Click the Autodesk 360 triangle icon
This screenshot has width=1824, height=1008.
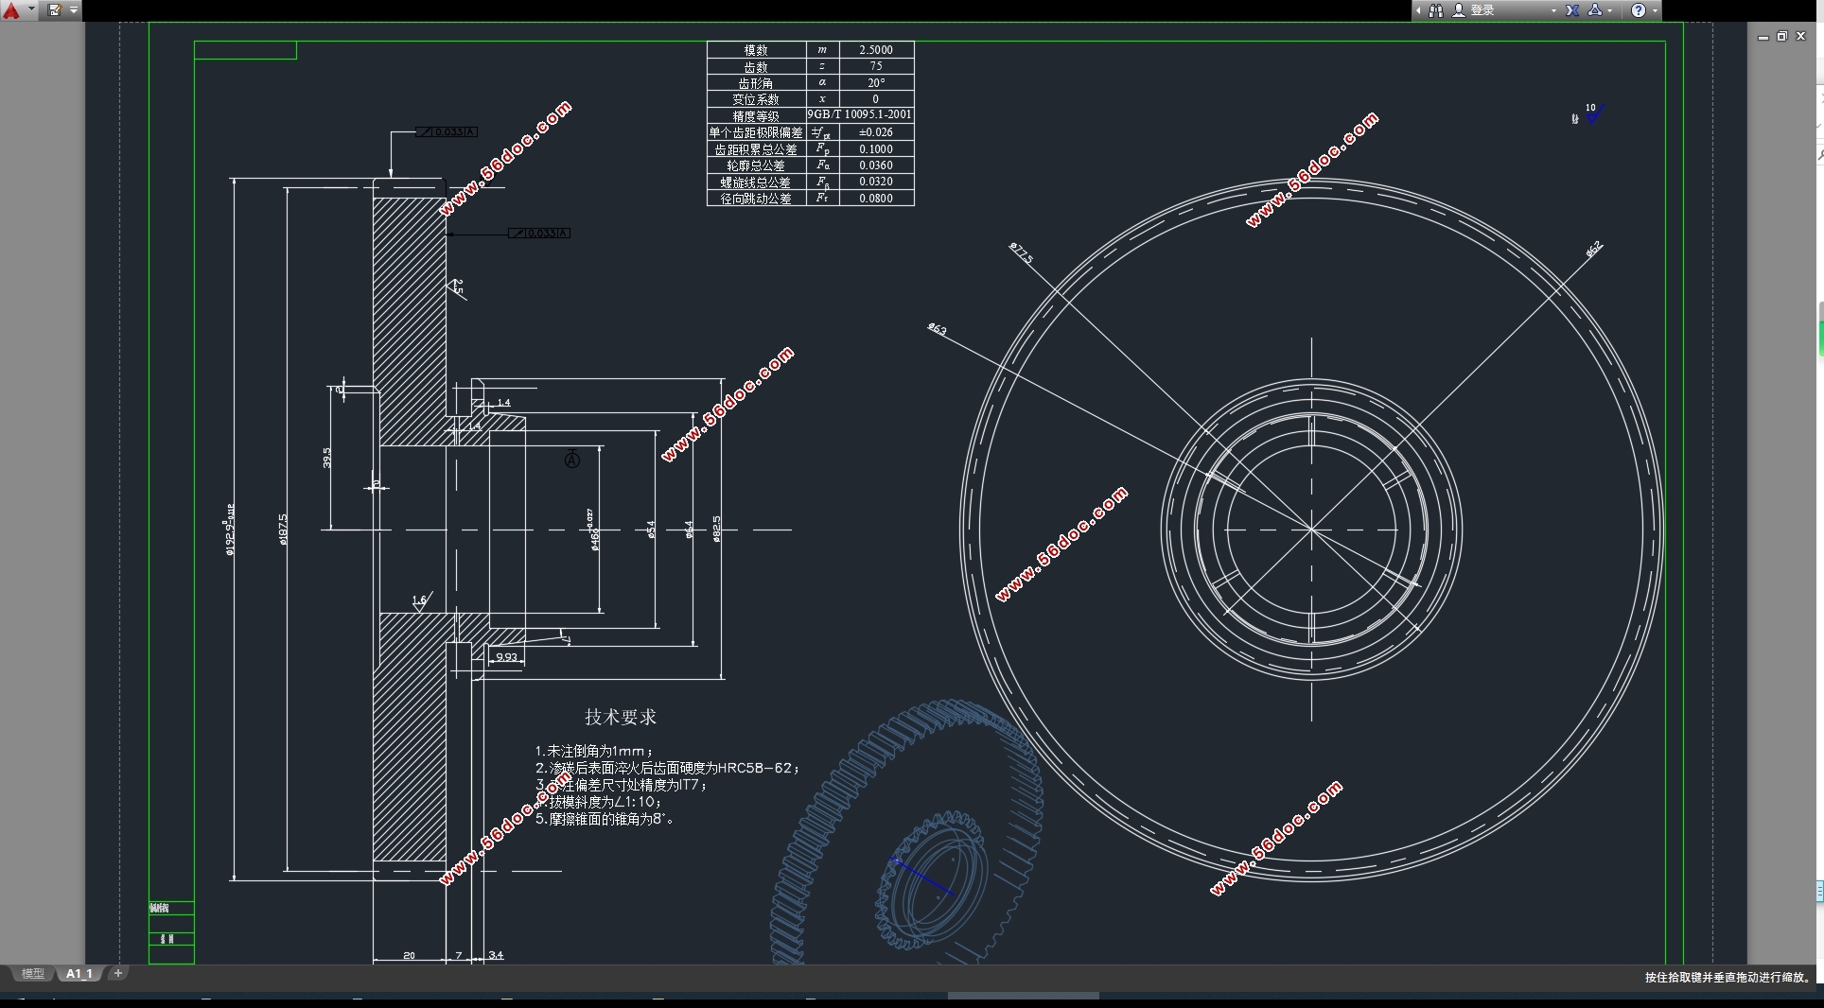coord(1595,10)
